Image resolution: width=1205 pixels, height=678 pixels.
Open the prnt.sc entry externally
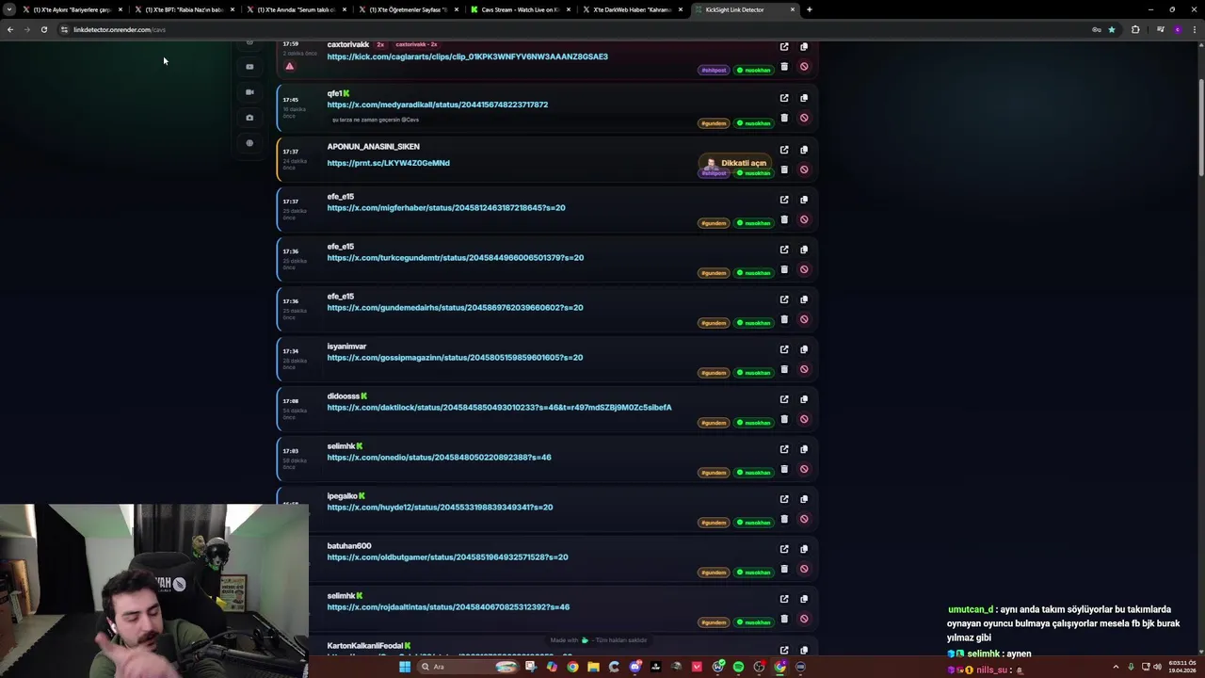point(784,150)
